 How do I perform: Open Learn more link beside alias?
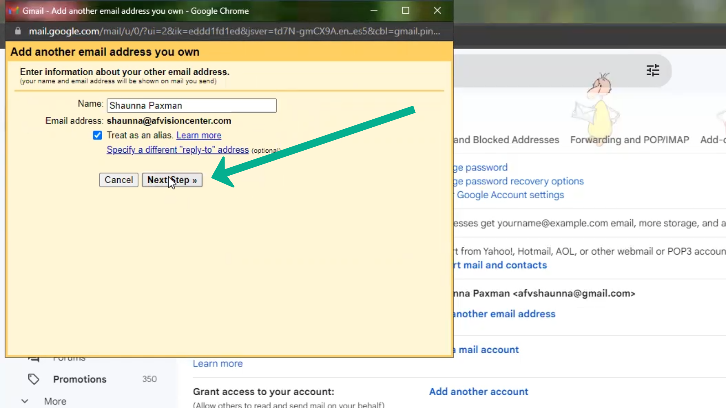(199, 135)
